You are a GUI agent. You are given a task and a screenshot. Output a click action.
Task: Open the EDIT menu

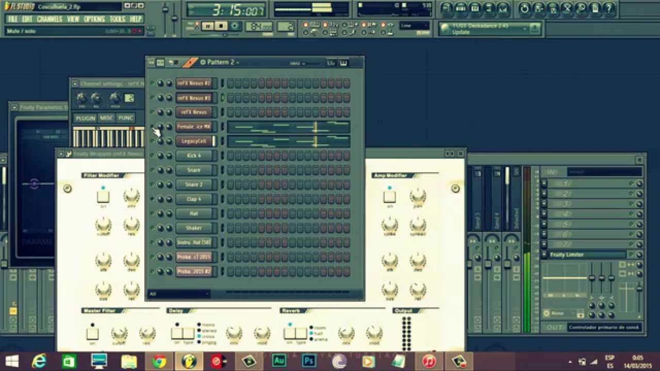(x=27, y=19)
